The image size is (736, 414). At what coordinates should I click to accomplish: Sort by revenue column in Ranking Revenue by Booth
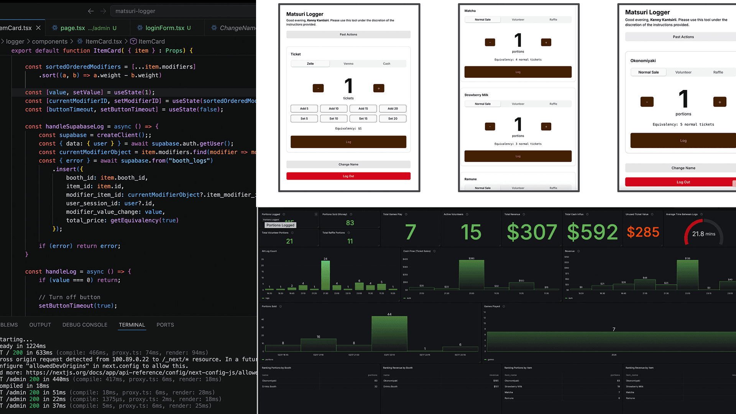pyautogui.click(x=494, y=375)
